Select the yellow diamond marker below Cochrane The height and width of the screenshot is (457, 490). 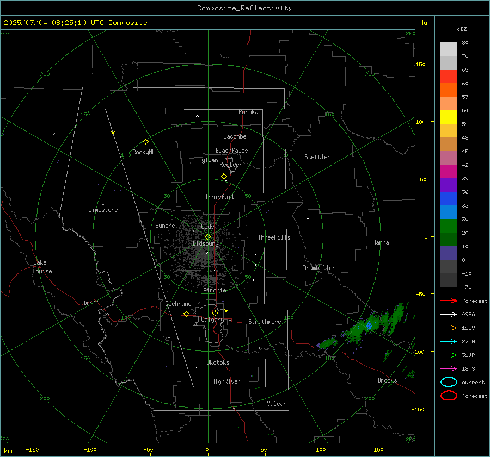(187, 314)
